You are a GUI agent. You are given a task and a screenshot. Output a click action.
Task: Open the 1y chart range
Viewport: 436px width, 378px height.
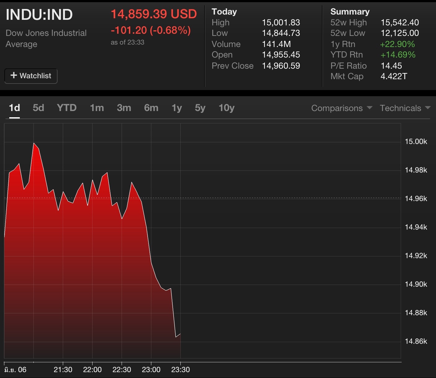tap(177, 108)
